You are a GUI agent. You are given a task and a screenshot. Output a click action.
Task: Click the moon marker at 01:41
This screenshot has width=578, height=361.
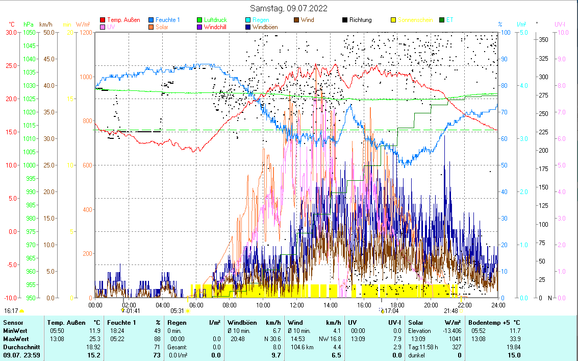click(122, 310)
